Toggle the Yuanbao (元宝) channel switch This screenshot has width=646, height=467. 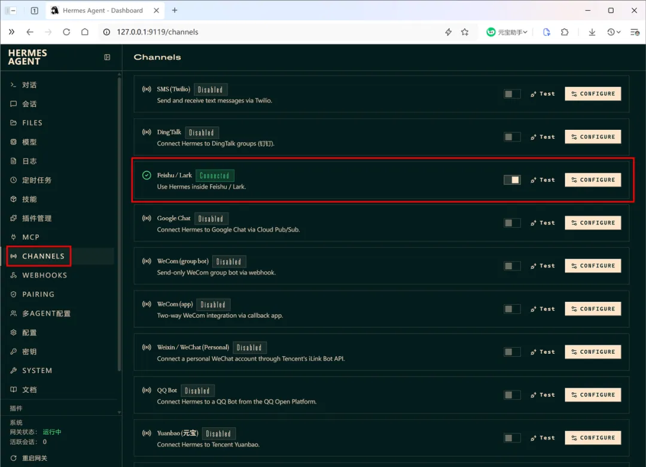(x=512, y=438)
